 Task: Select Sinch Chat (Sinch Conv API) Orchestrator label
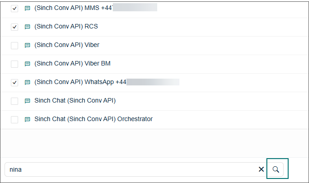(x=93, y=119)
